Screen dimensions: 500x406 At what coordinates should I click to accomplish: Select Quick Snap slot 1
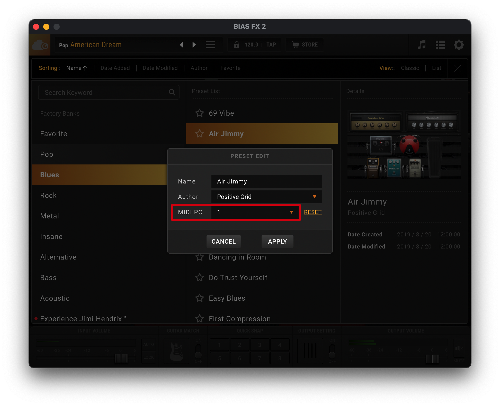(220, 345)
